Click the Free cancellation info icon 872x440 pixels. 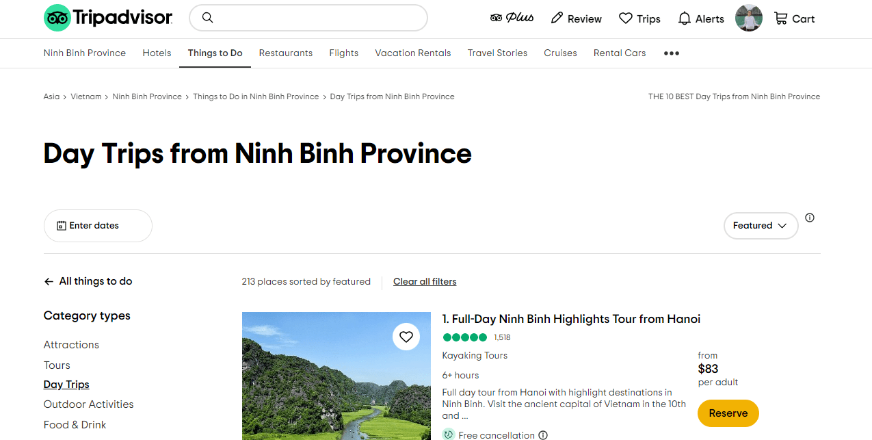click(543, 435)
